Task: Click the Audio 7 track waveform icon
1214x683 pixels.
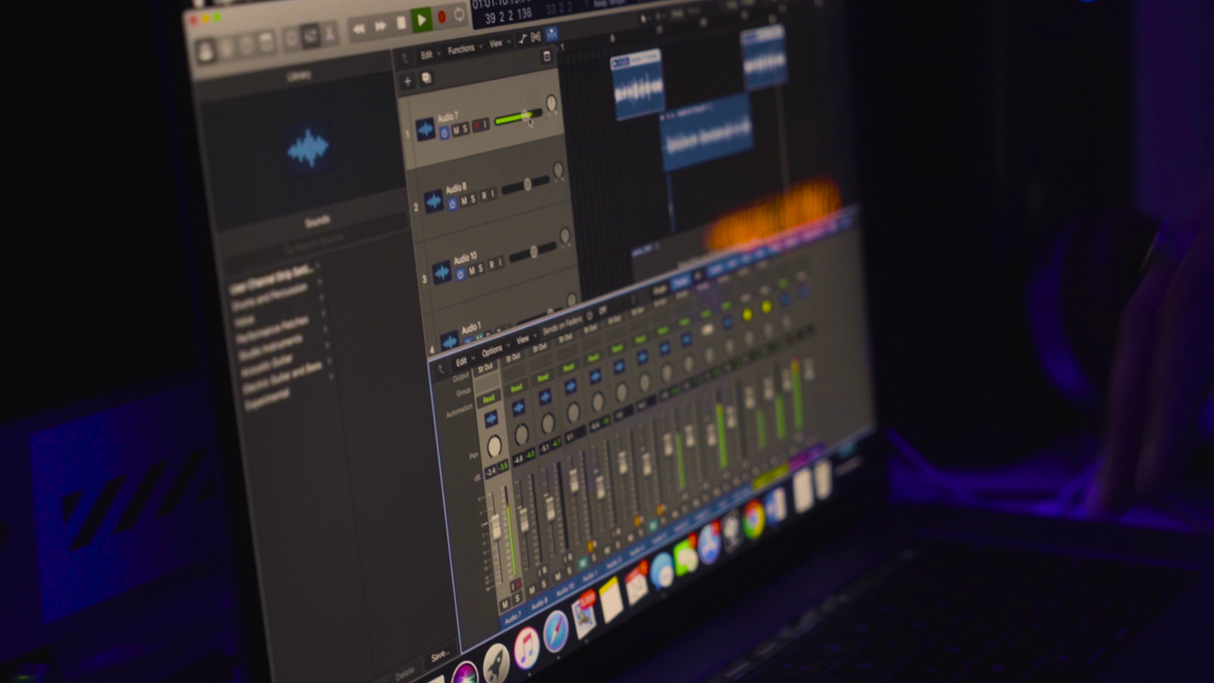Action: [426, 130]
